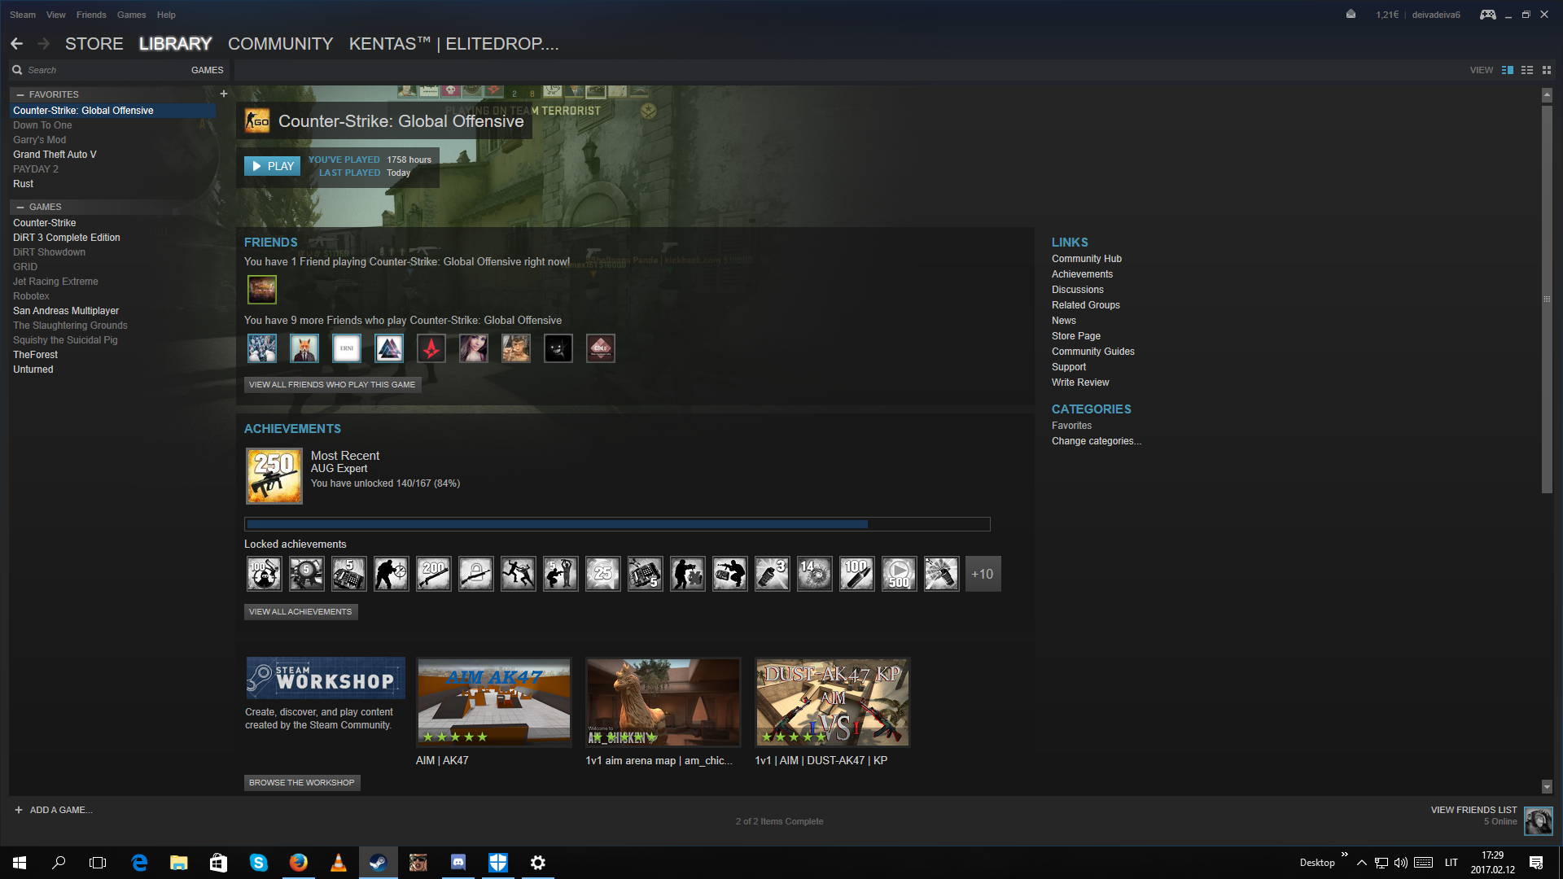View the AUG Expert achievement icon

(x=274, y=476)
